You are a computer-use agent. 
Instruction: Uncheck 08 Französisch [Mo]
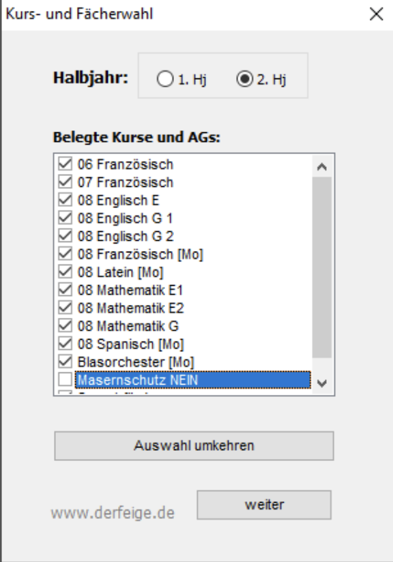[65, 254]
